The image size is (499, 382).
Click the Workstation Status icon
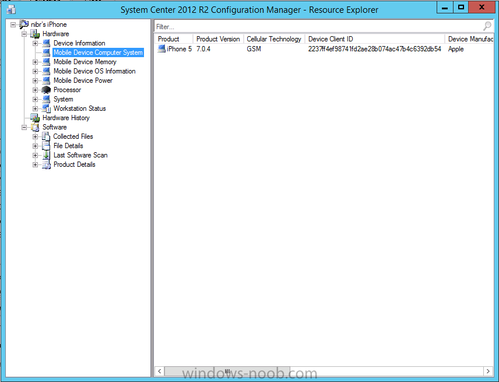click(x=46, y=108)
